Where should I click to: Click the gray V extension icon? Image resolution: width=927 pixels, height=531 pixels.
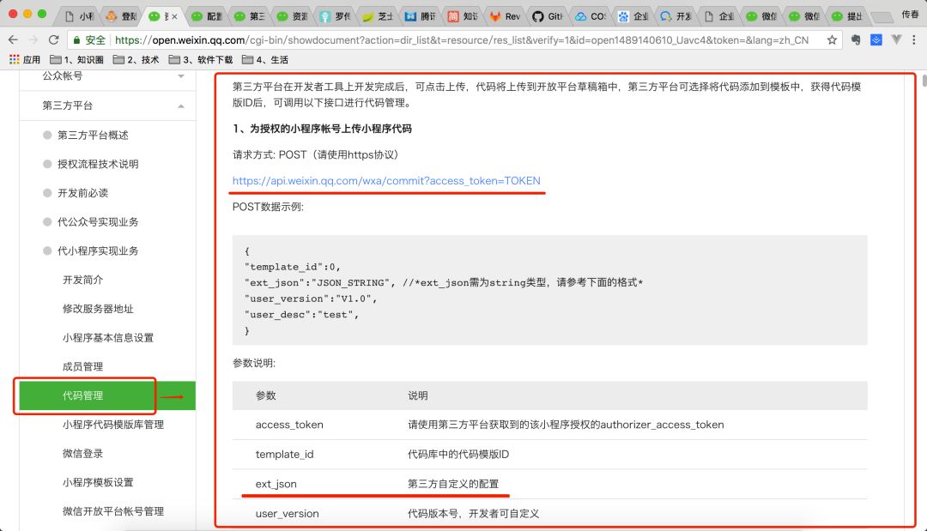[x=896, y=39]
